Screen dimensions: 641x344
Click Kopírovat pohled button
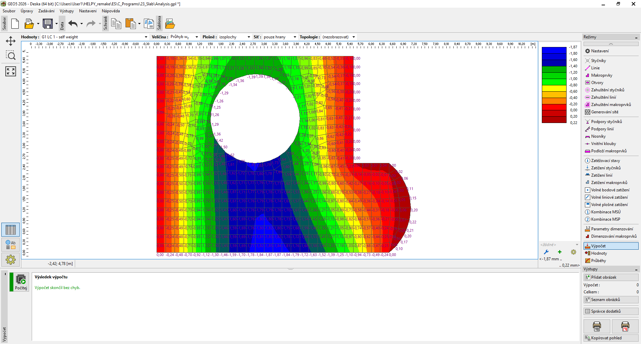pyautogui.click(x=611, y=338)
